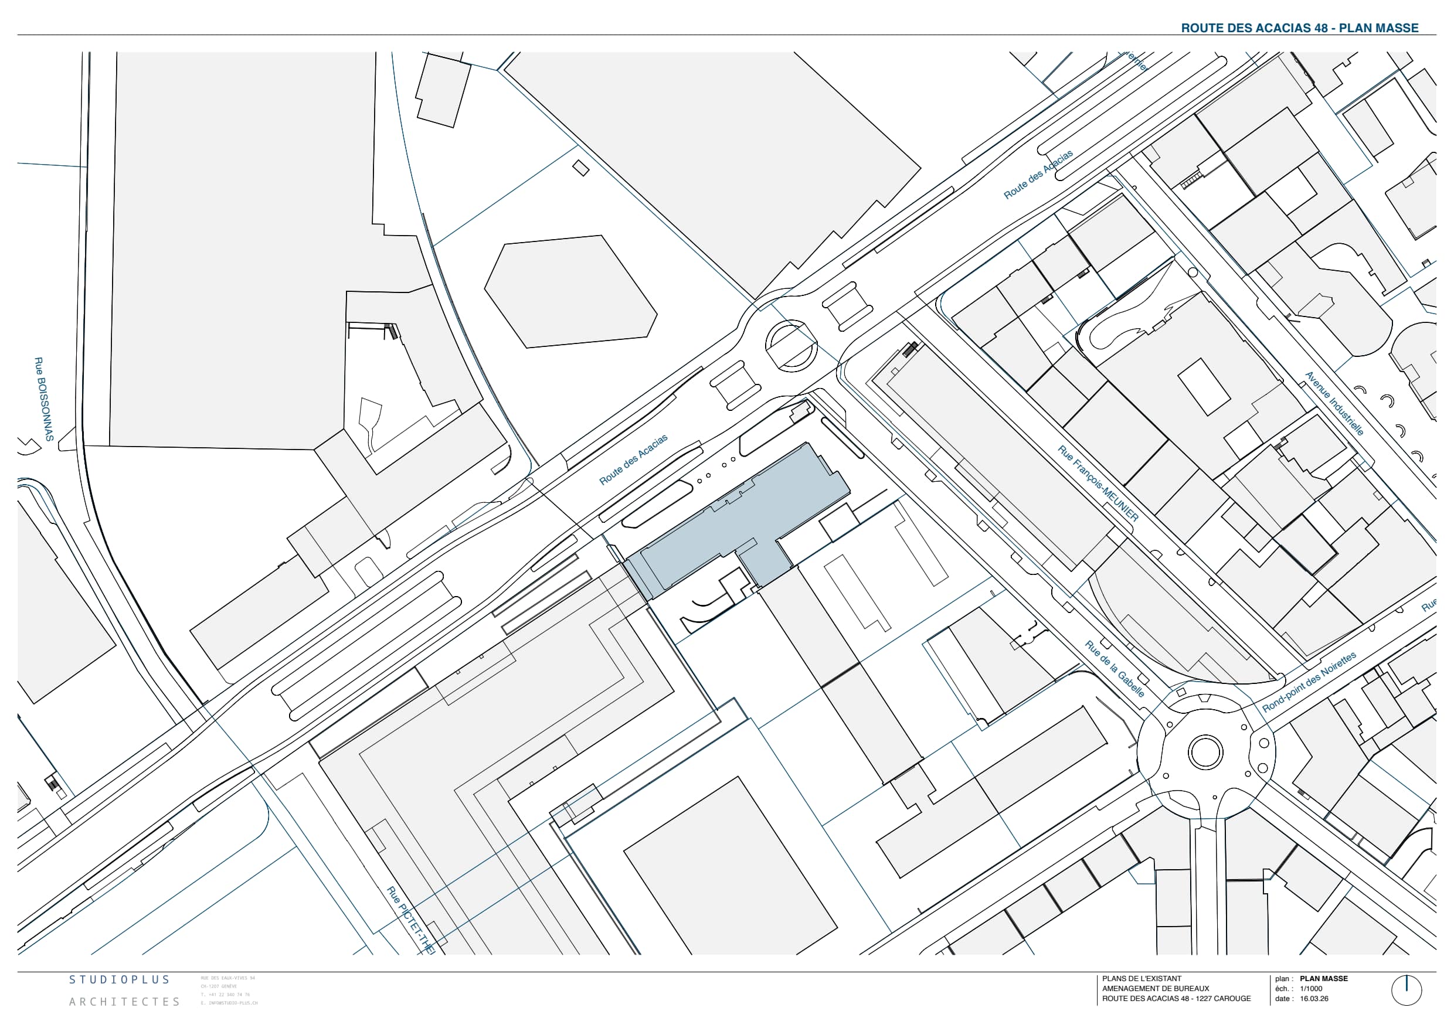Click the 'ROUTE DES ACACIAS 48 - PLAN MASSE' title
The height and width of the screenshot is (1028, 1454).
(1299, 28)
